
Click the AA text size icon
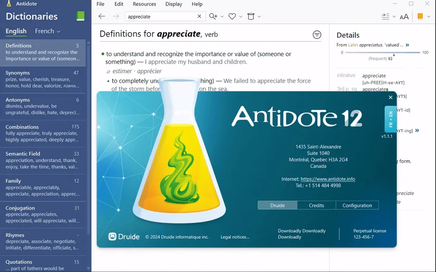coord(404,17)
